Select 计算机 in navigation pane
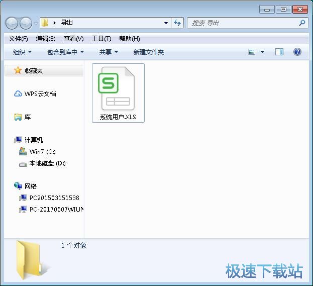The image size is (313, 286). pos(34,140)
